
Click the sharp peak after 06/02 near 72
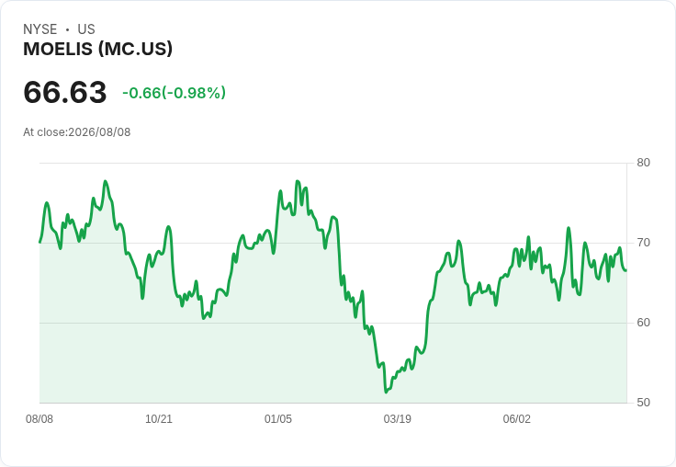click(569, 228)
